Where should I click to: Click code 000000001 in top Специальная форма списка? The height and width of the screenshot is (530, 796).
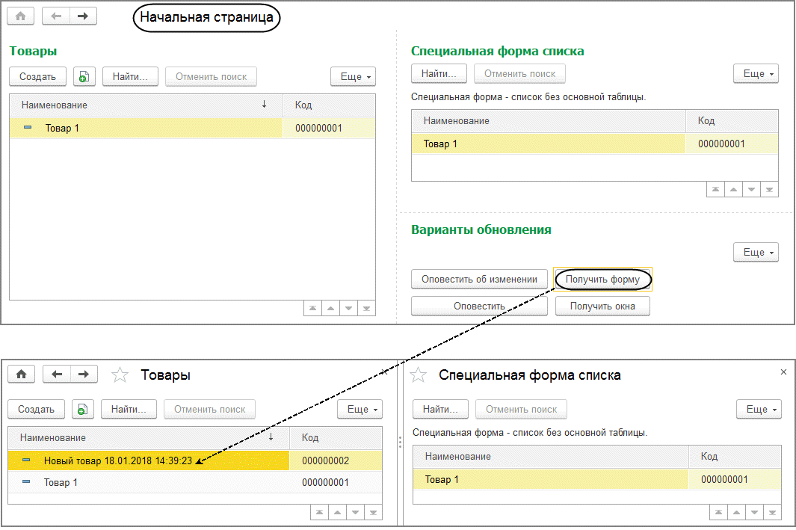pyautogui.click(x=721, y=144)
